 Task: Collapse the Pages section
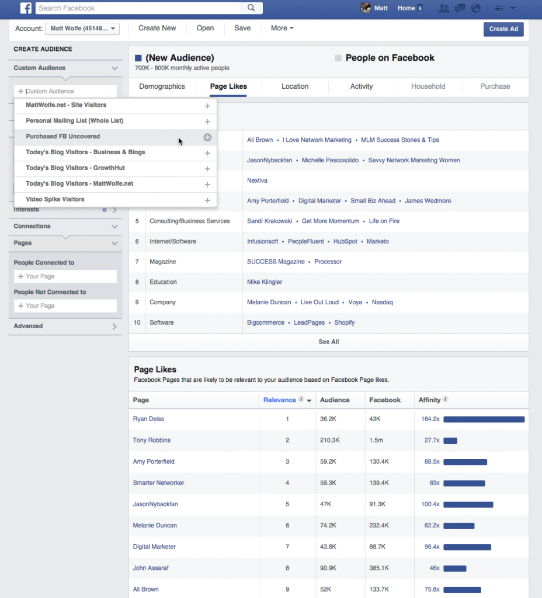coord(114,244)
